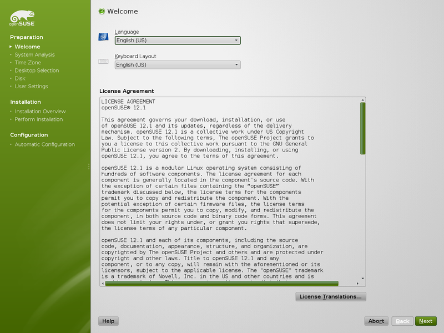This screenshot has width=444, height=333.
Task: Select User Settings in the sidebar
Action: point(31,87)
